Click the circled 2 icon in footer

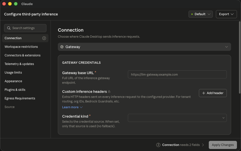pos(158,145)
